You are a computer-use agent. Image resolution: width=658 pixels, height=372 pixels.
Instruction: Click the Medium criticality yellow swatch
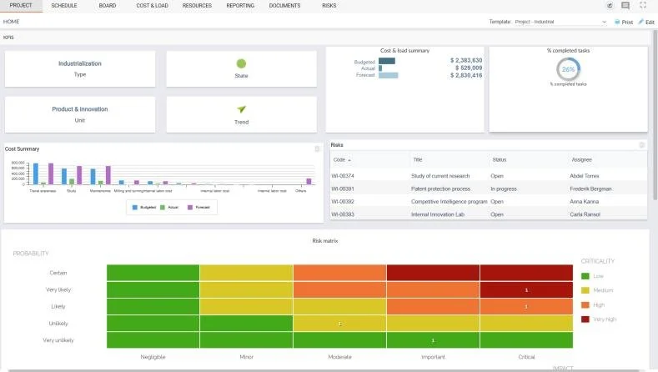click(x=585, y=290)
